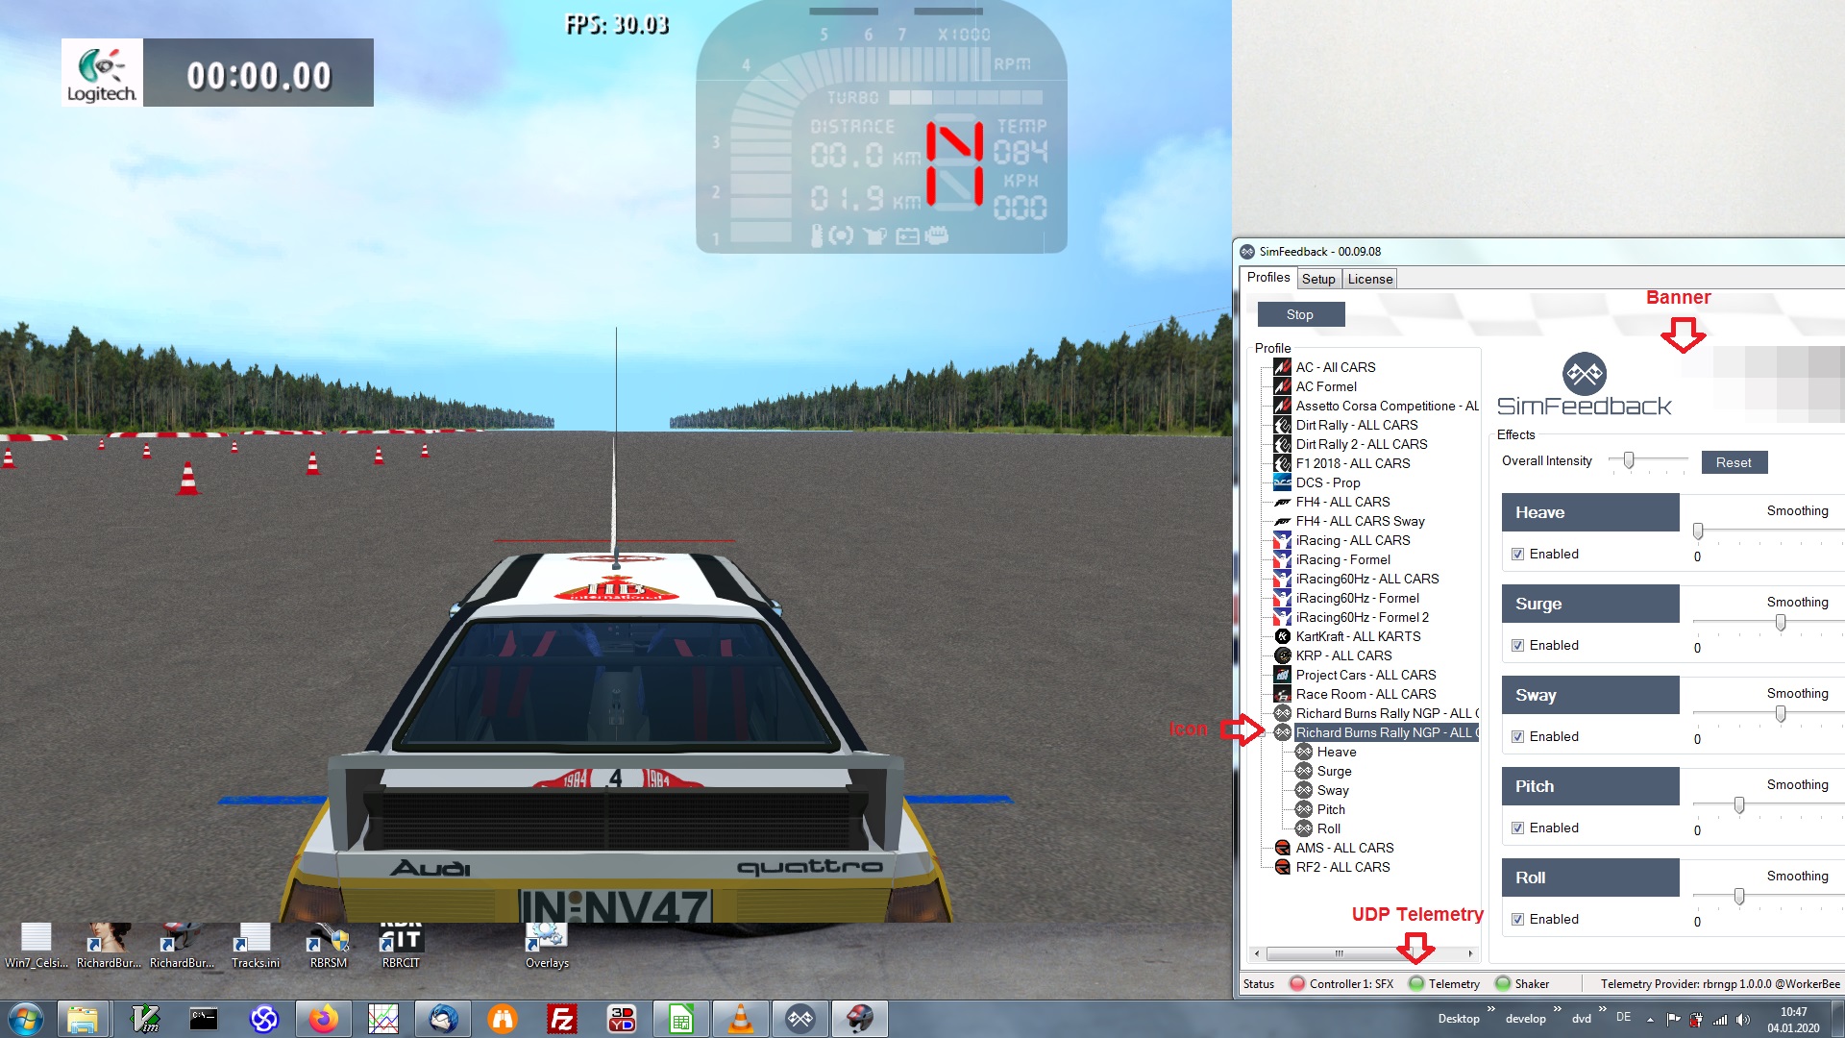Click the profile list scroll right arrow
Screen dimensions: 1845x1038
(x=1470, y=954)
